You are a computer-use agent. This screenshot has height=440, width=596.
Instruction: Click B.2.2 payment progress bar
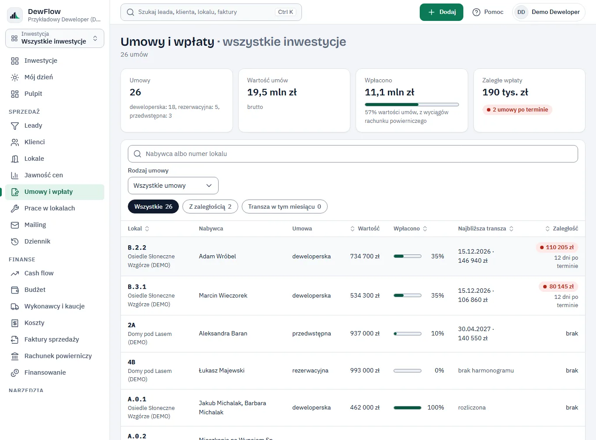click(x=408, y=256)
